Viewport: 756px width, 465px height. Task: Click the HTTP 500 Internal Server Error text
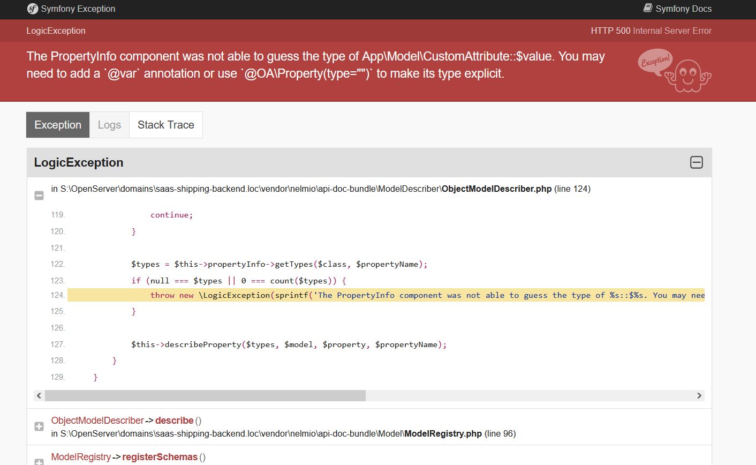tap(651, 31)
